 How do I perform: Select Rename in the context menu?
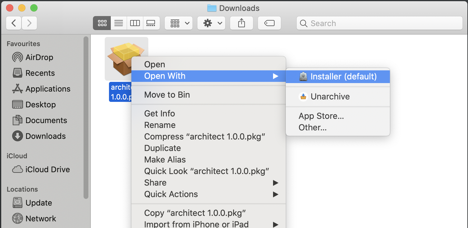209,125
